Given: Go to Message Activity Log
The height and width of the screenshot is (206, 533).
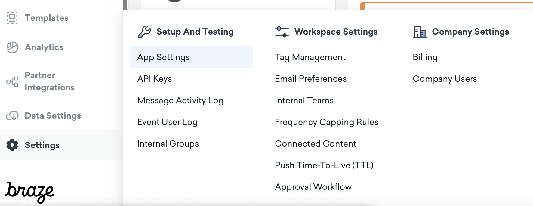Looking at the screenshot, I should tap(180, 100).
